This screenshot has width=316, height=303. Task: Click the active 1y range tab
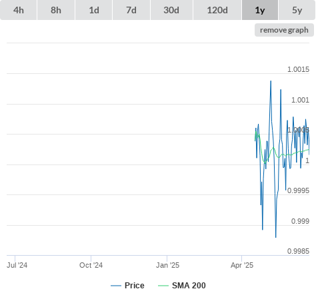260,10
